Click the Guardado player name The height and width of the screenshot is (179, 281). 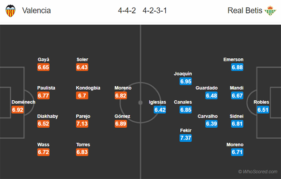tap(207, 88)
